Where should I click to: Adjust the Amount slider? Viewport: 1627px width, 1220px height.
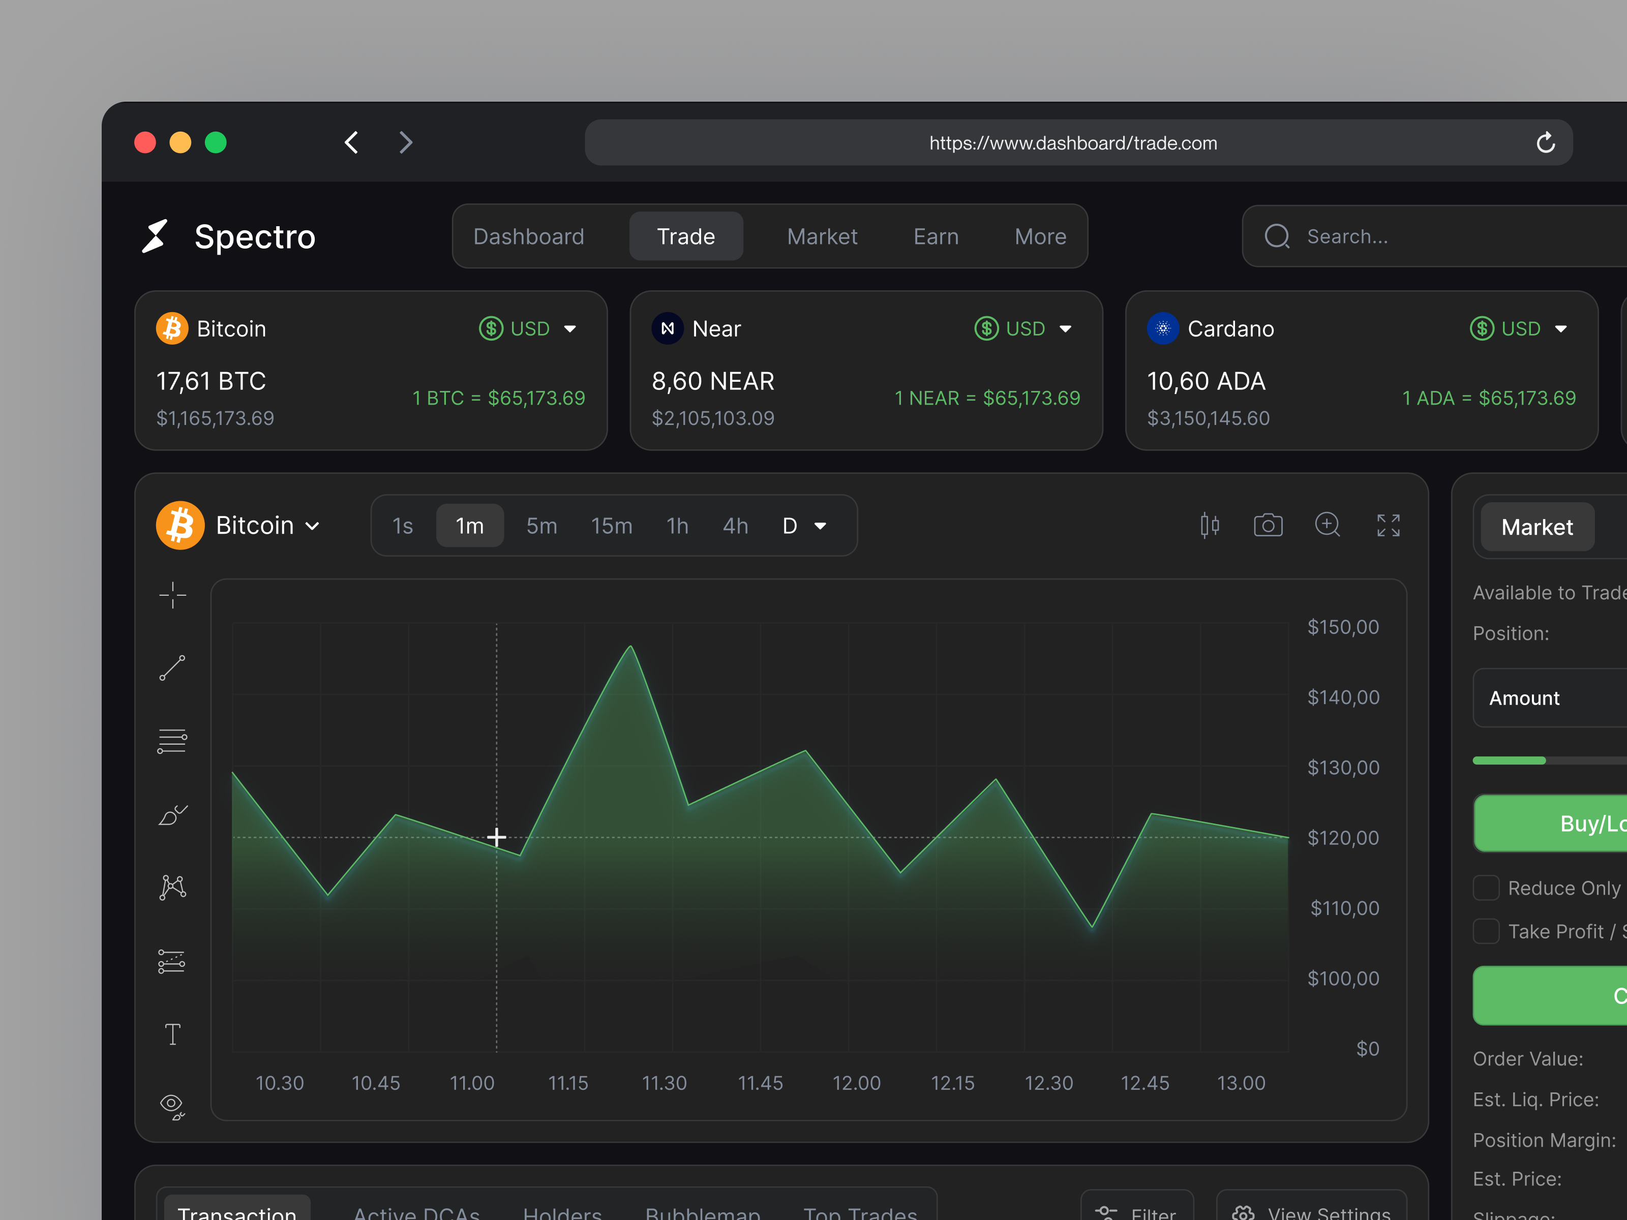point(1545,761)
